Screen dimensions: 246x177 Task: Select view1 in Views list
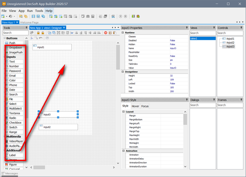194,39
